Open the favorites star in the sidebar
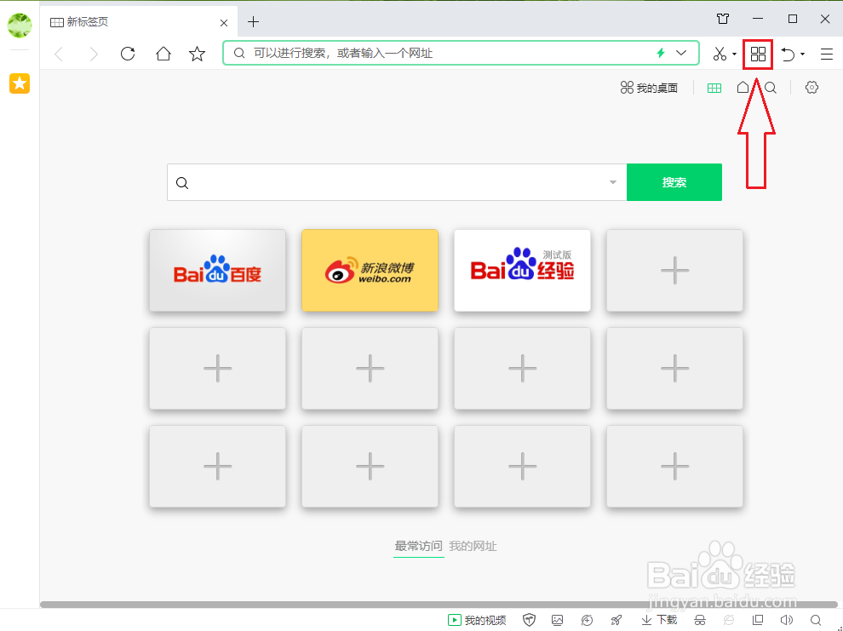Screen dimensions: 843x631 tap(20, 83)
